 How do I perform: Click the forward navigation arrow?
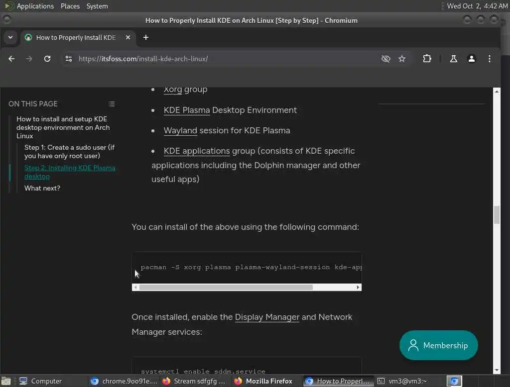(x=29, y=59)
